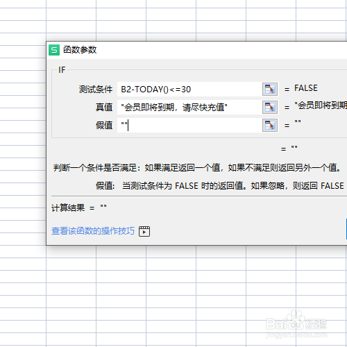Click the parameter description starting 当测试条件为 FALSE

pyautogui.click(x=233, y=186)
